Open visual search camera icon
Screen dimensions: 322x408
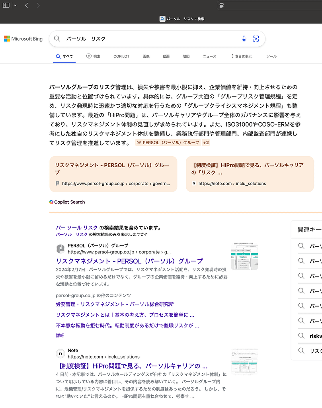[256, 39]
